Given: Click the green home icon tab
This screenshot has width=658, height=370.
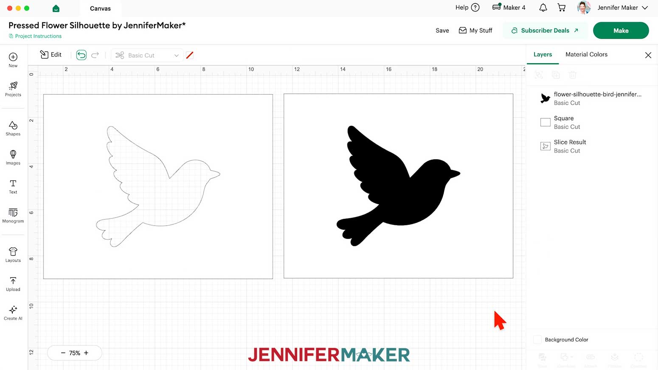Looking at the screenshot, I should coord(56,8).
